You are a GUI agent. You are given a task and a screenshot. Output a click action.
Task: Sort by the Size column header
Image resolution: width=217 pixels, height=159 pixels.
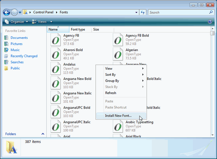pos(103,29)
